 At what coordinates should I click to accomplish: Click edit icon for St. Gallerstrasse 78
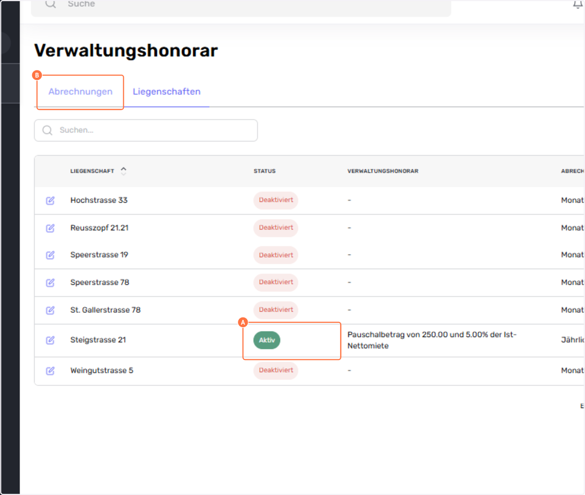50,310
